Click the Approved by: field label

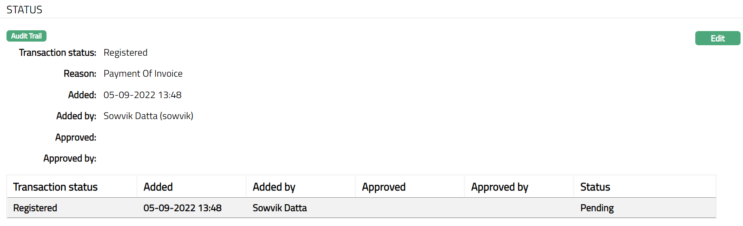tap(70, 158)
